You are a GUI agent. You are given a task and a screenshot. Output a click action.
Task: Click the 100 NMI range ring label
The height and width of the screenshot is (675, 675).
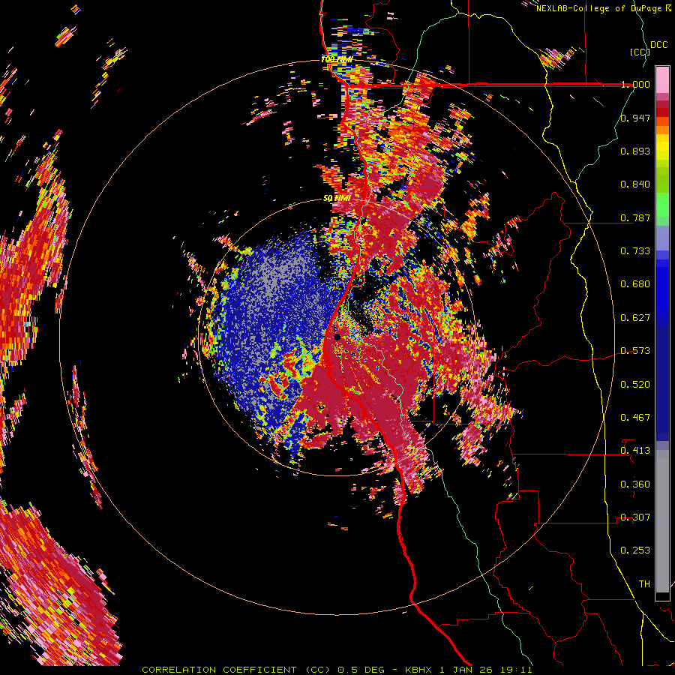[337, 59]
